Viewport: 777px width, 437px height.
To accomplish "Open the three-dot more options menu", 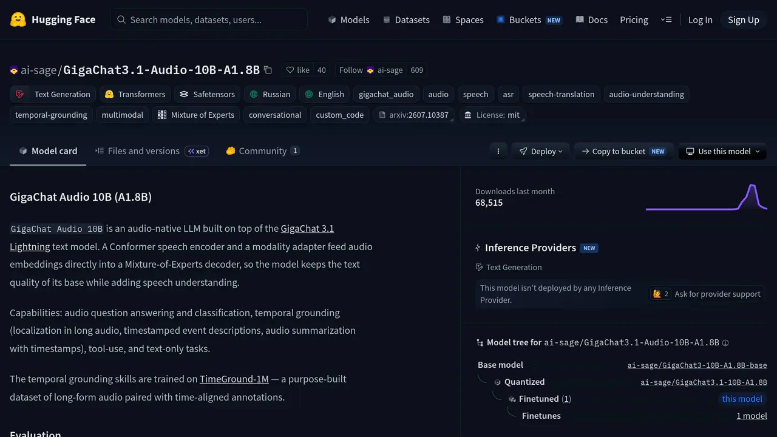I will [x=498, y=151].
